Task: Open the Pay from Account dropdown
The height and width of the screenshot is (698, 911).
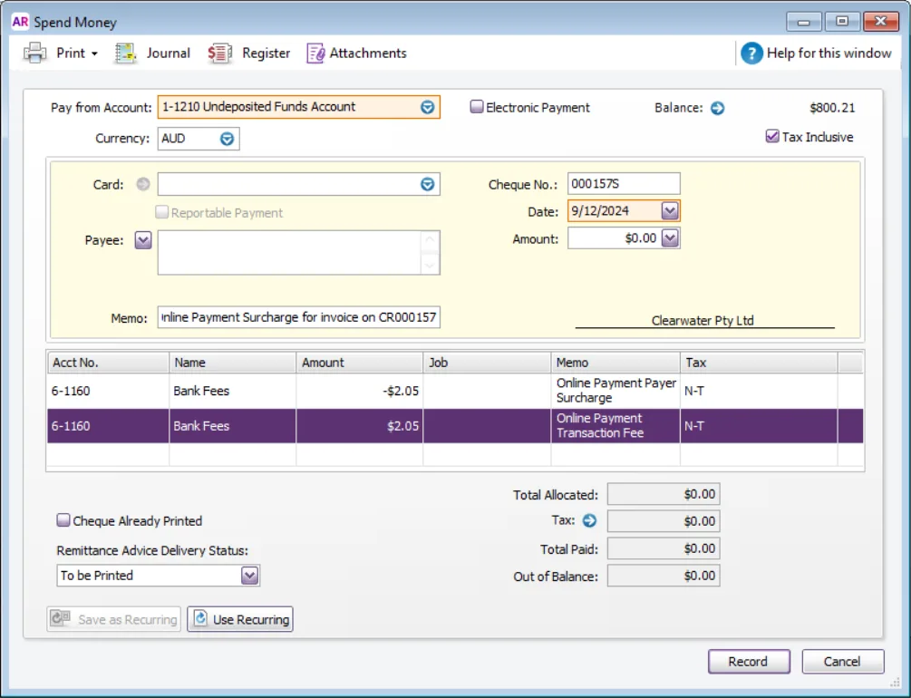Action: [428, 107]
